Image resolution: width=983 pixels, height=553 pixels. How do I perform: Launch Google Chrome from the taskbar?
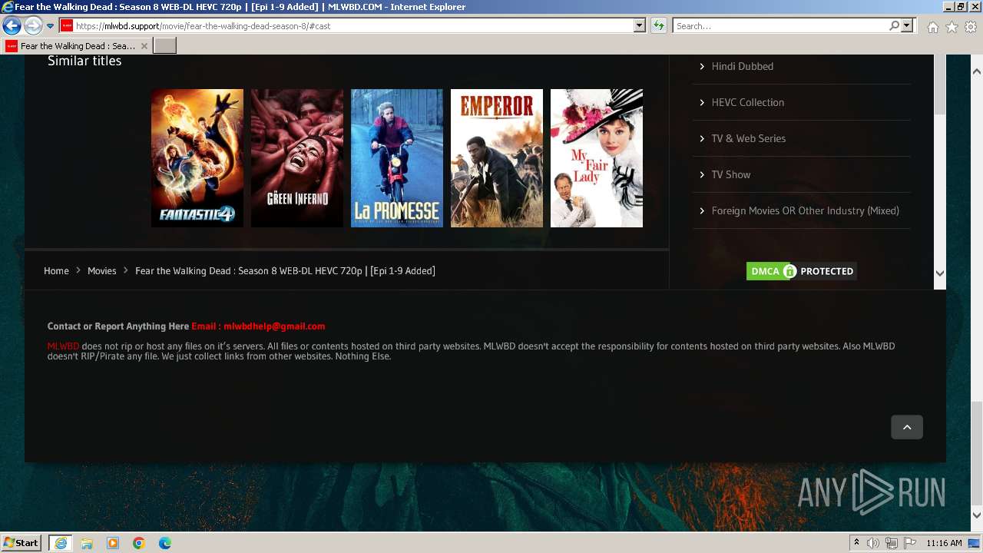(x=139, y=543)
